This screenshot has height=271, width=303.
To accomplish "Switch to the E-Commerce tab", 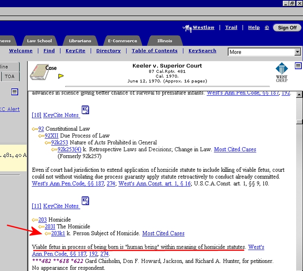I will click(122, 41).
